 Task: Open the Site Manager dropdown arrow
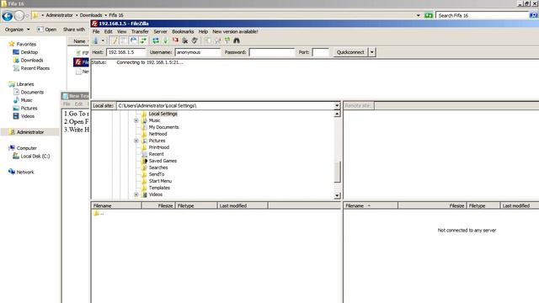coord(103,40)
